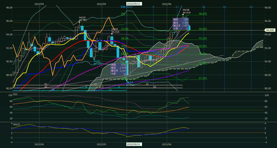This screenshot has width=277, height=148.
Task: Click the time cycle number 17 at top
Action: pos(177,7)
